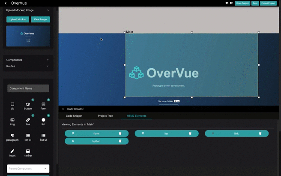Click the link element chip label
281x176 pixels.
236,134
